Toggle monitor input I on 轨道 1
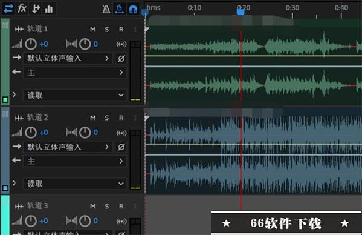362x235 pixels. point(135,30)
